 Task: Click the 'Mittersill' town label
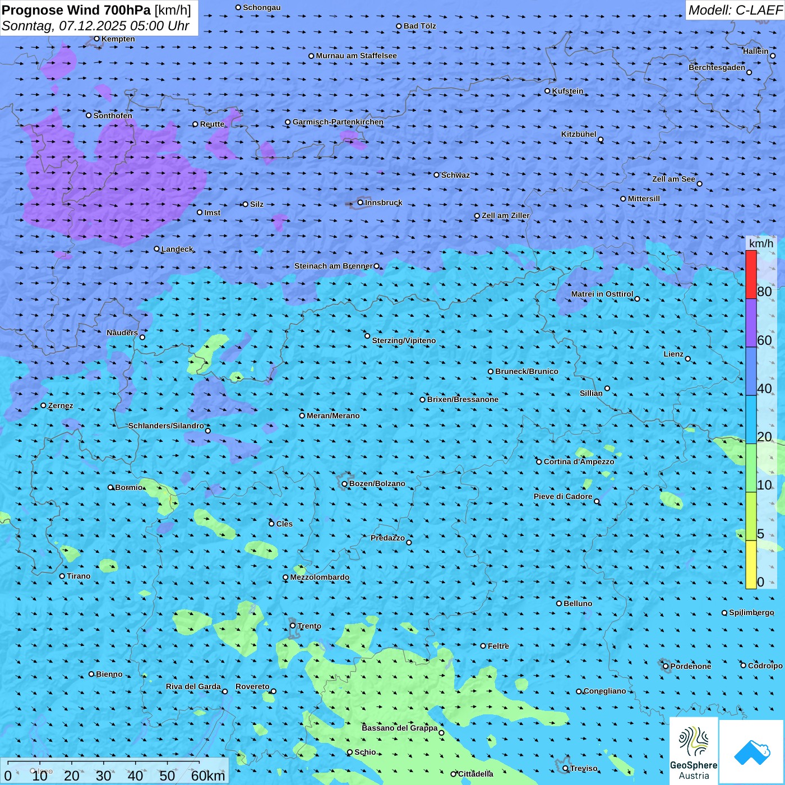click(x=644, y=198)
